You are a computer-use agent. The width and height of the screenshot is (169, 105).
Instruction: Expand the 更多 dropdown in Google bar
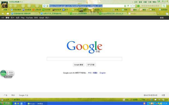[48, 18]
